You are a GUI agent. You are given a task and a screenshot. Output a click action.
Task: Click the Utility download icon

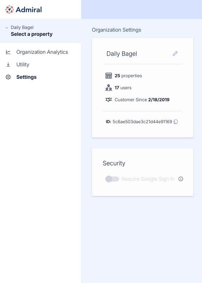(8, 65)
